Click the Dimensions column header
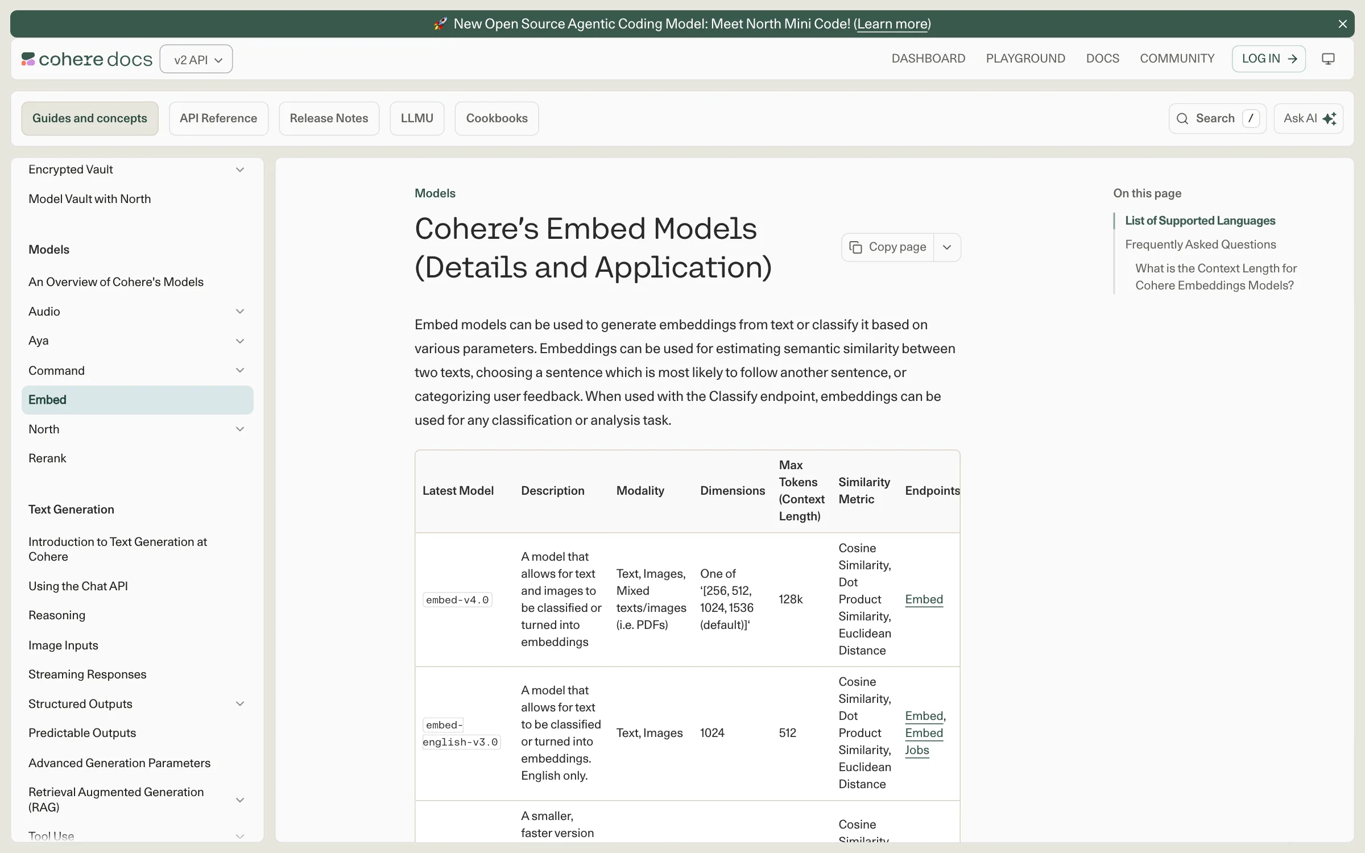The width and height of the screenshot is (1365, 853). click(732, 491)
